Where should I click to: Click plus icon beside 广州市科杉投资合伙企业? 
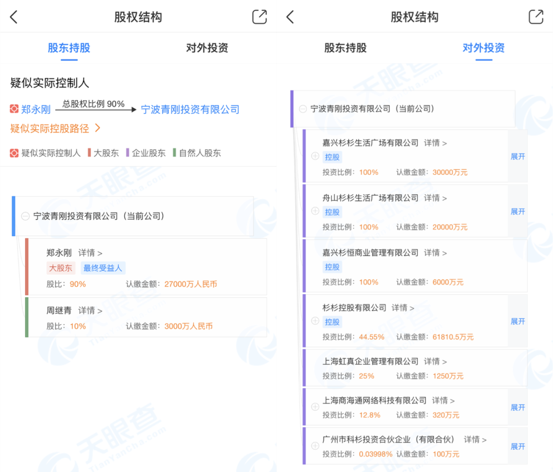[315, 446]
